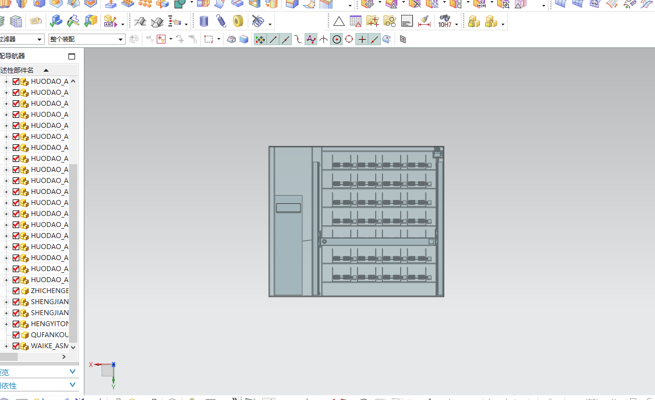
Task: Uncheck the WAIKE_ASM component checkbox
Action: coord(16,346)
